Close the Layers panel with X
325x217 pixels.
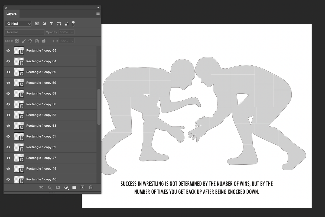[x=6, y=8]
